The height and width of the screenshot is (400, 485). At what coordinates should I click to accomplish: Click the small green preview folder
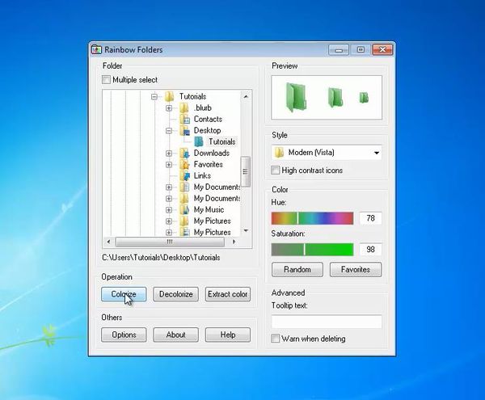[364, 97]
